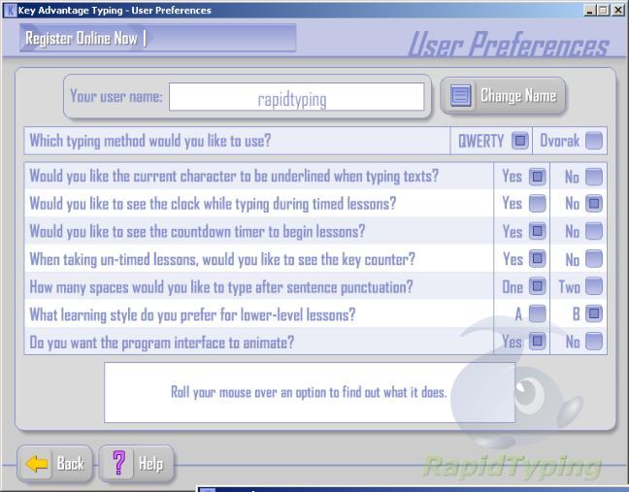Click the Change Name list icon
The height and width of the screenshot is (492, 629).
pyautogui.click(x=460, y=95)
